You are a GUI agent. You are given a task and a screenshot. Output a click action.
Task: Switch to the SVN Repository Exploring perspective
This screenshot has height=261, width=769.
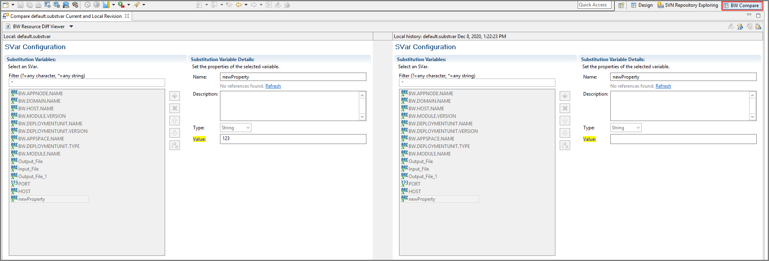688,5
